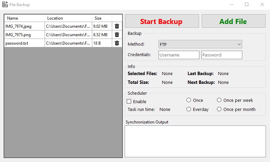Open the backup Method dropdown
The image size is (270, 162).
click(200, 44)
